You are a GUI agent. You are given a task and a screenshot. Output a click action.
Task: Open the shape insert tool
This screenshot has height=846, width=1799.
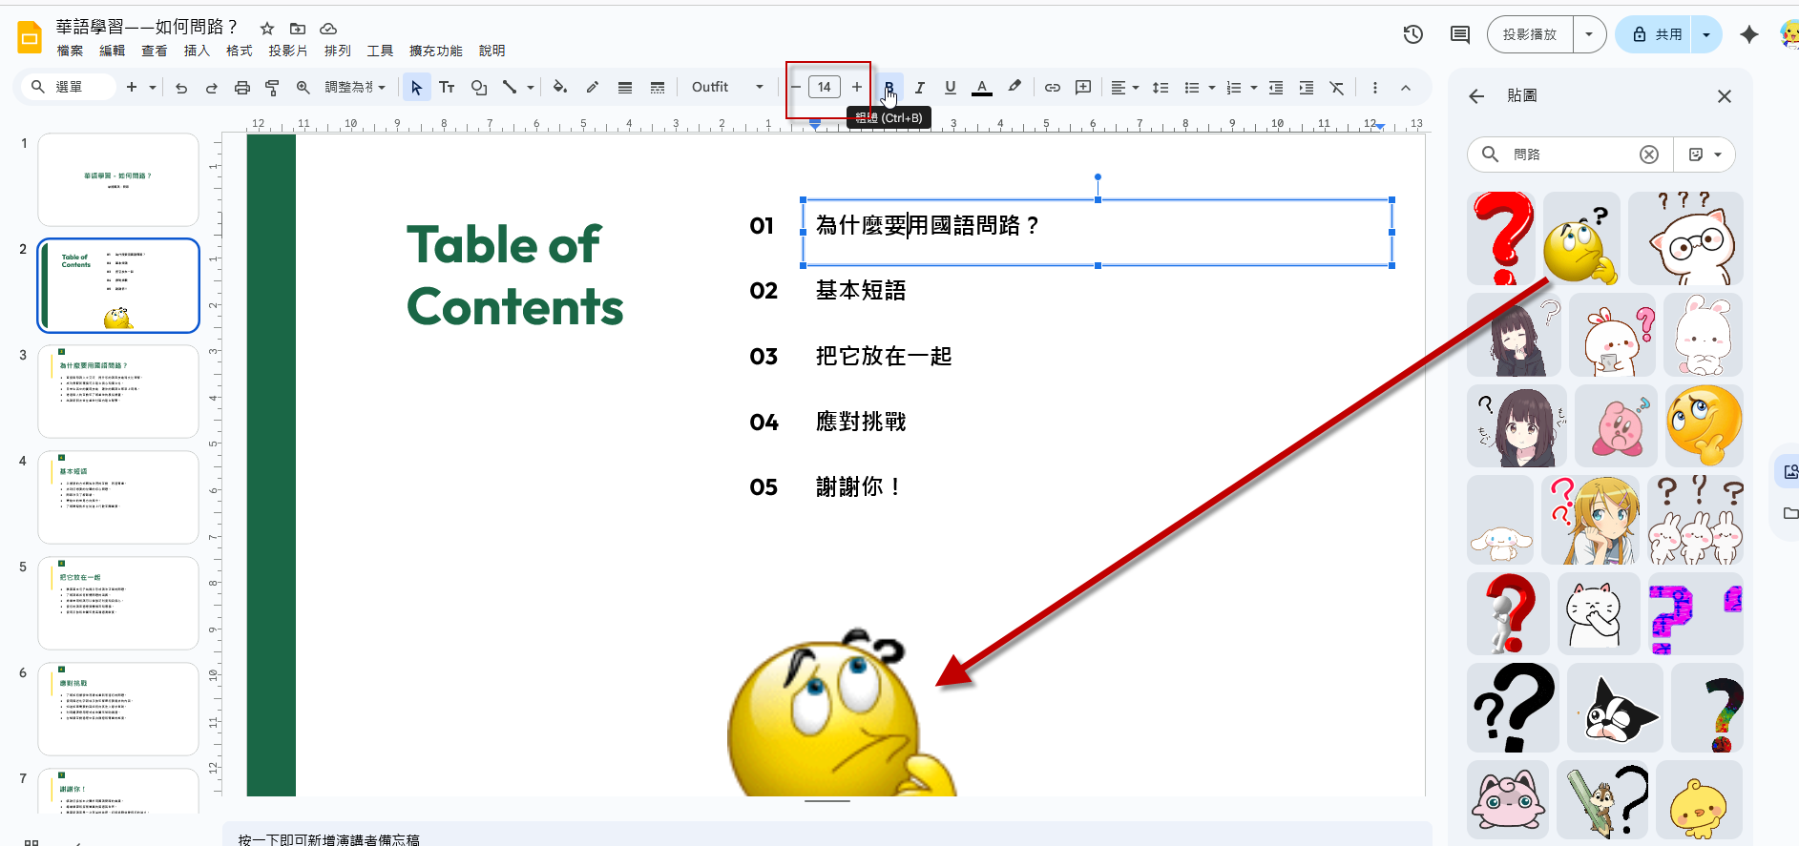(478, 88)
